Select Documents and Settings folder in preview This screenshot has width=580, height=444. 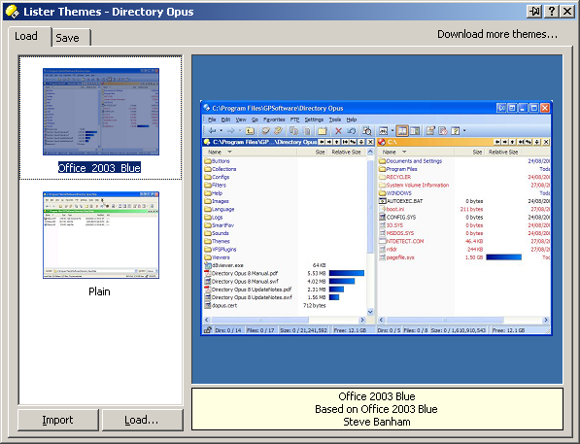click(x=410, y=161)
